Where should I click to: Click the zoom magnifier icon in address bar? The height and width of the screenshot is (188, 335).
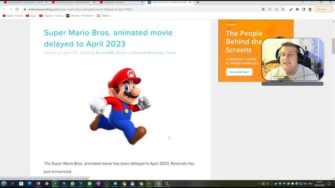[x=270, y=9]
